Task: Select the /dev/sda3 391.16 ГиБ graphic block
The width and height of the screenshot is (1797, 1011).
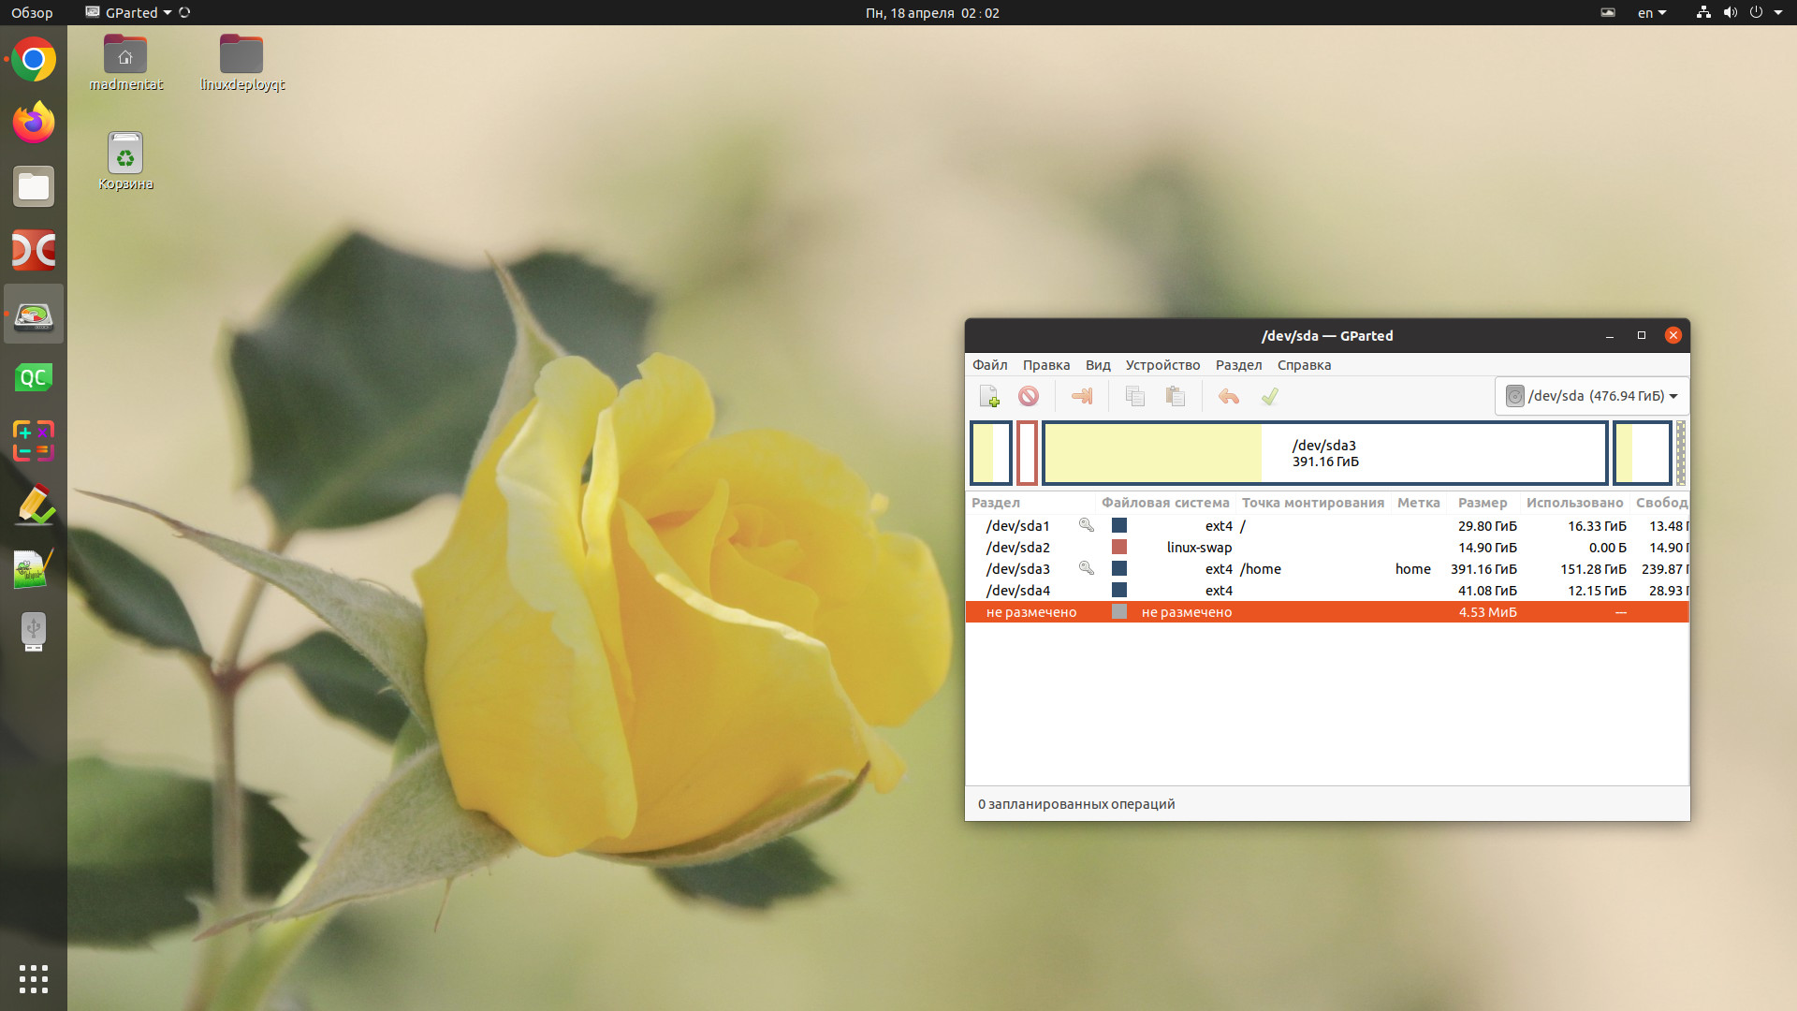Action: pos(1325,453)
